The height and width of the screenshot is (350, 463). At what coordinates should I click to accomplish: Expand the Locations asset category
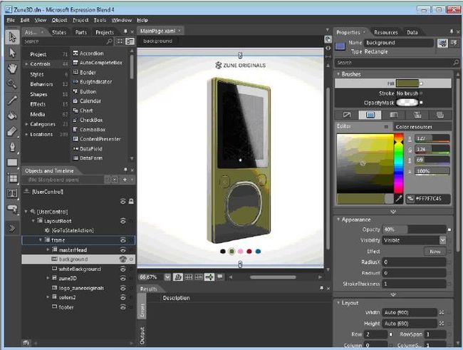click(x=26, y=134)
